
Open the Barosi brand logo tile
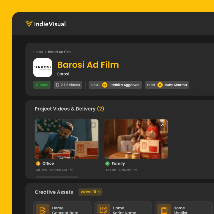43,67
